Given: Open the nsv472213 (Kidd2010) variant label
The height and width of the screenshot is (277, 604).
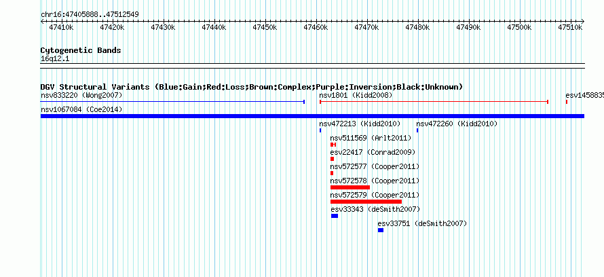Looking at the screenshot, I should [360, 124].
